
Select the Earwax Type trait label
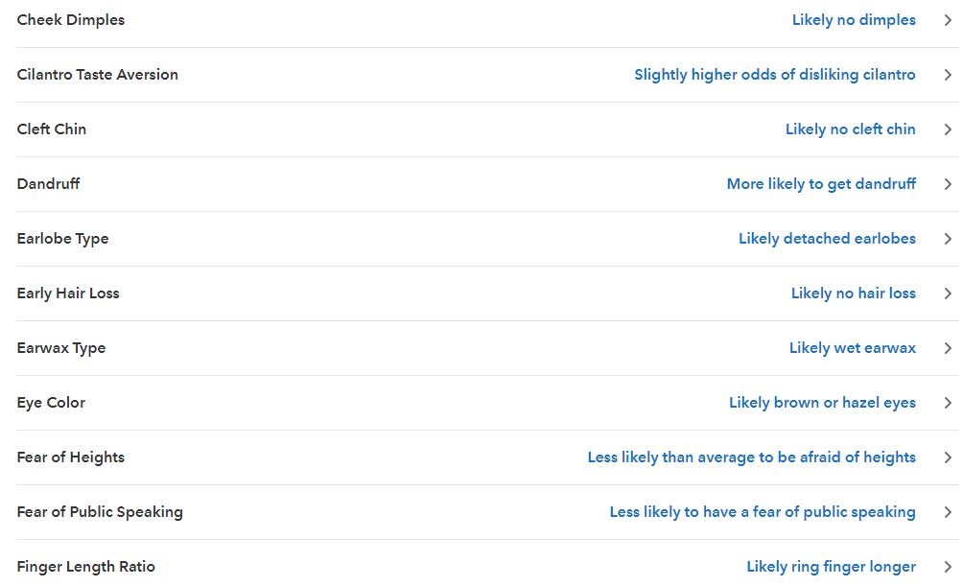coord(61,348)
